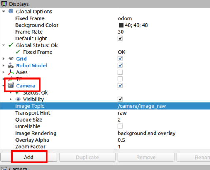Click the Displays panel monitor icon

coord(4,4)
